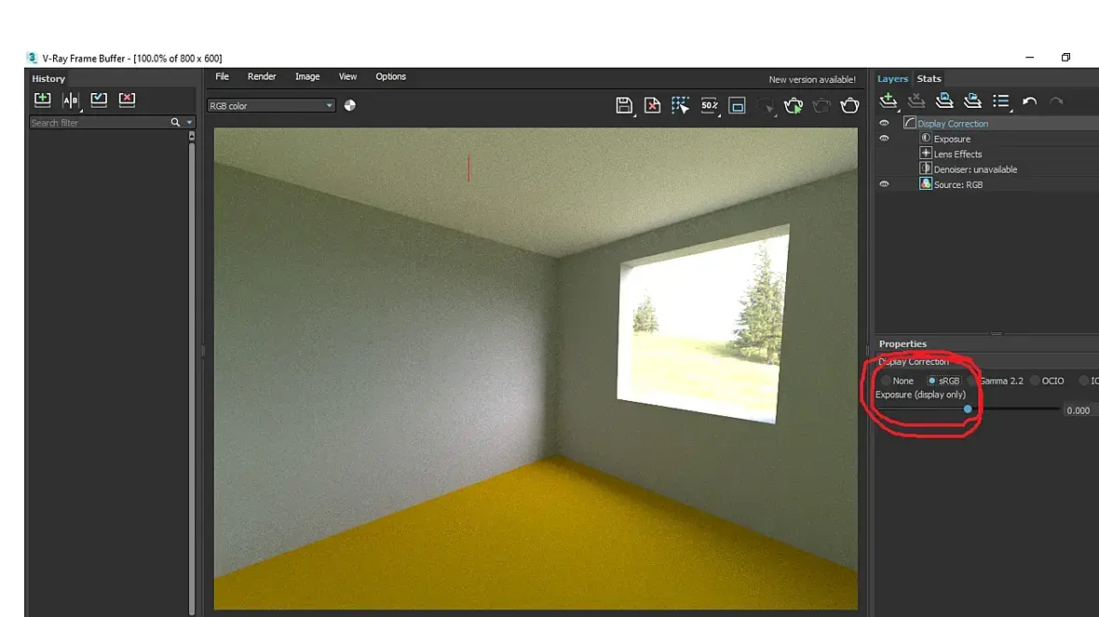1099x617 pixels.
Task: Click the greyed-out stop render teapot
Action: 821,106
